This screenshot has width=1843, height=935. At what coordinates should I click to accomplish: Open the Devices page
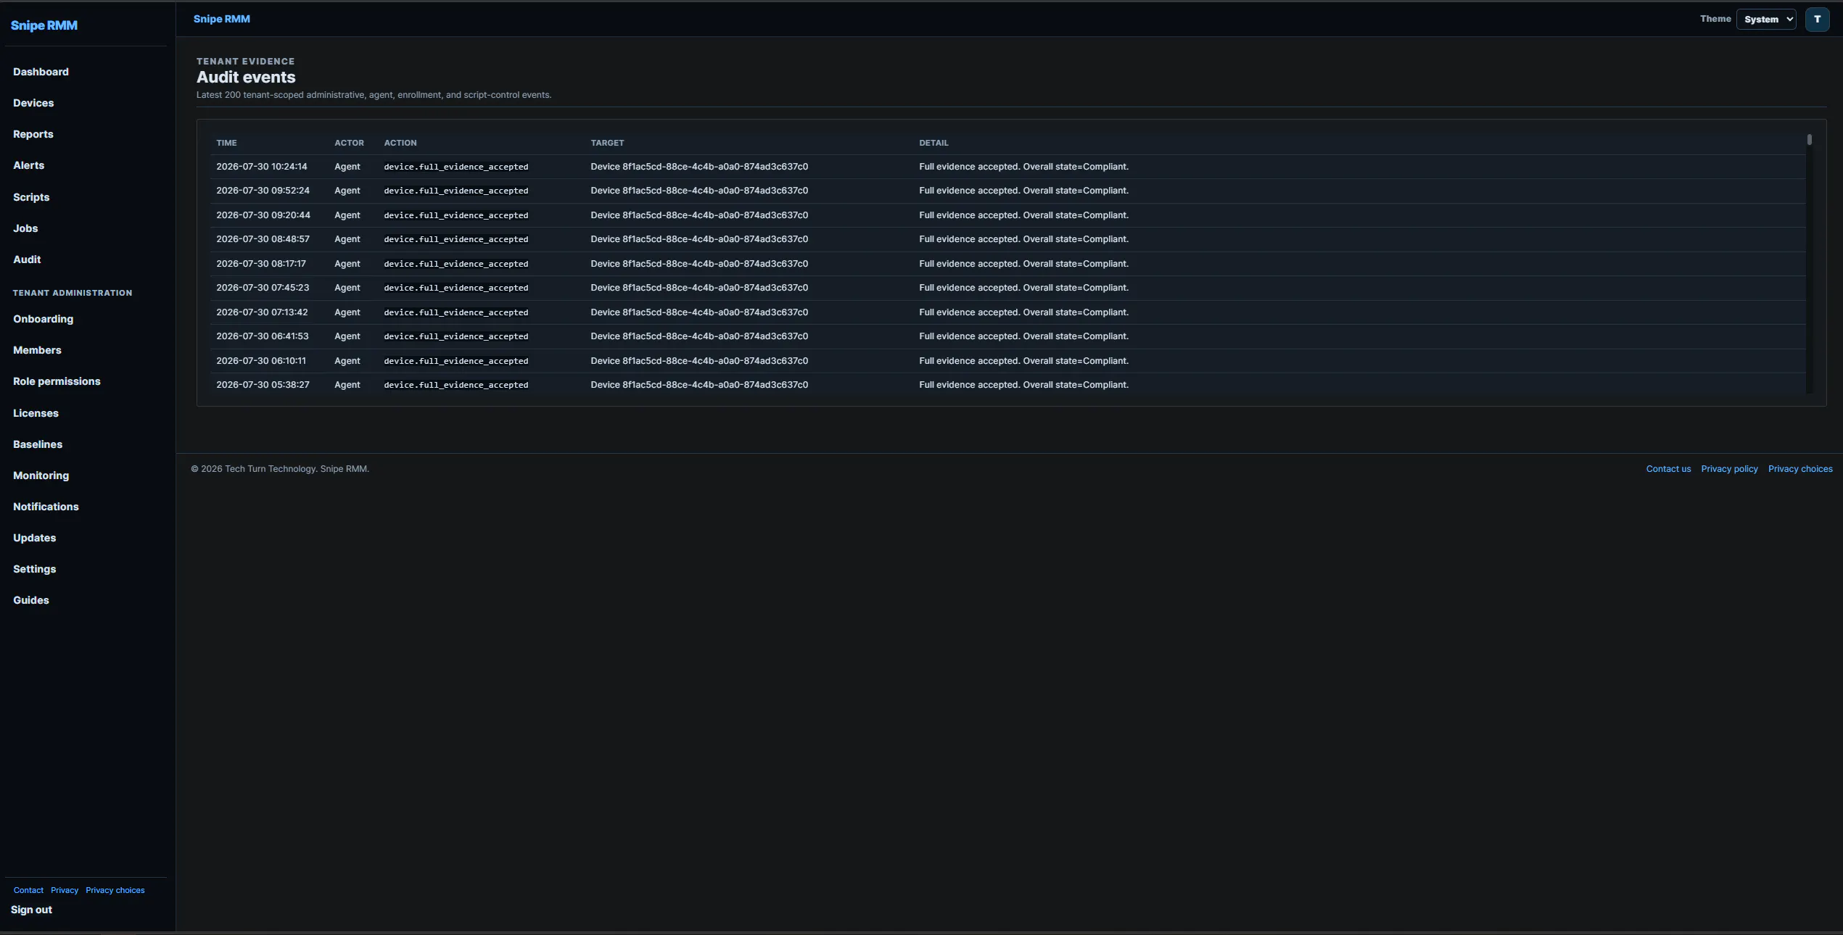tap(33, 103)
